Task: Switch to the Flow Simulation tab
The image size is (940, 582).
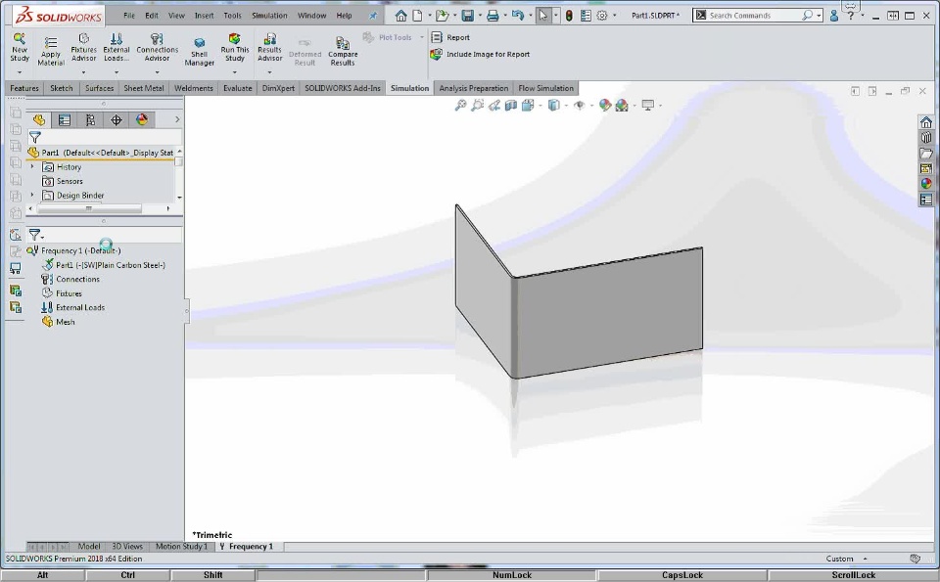Action: pos(545,88)
